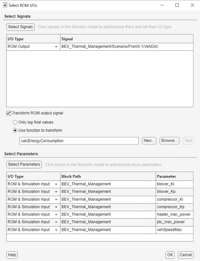200x261 pixels.
Task: Toggle Transform ROM output signal checkbox
Action: 8,113
